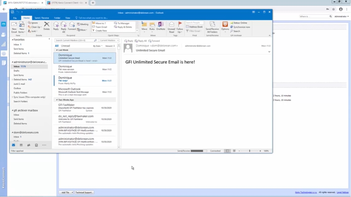Screen dimensions: 351x197
Task: Click zoom in plus button
Action: pyautogui.click(x=260, y=151)
